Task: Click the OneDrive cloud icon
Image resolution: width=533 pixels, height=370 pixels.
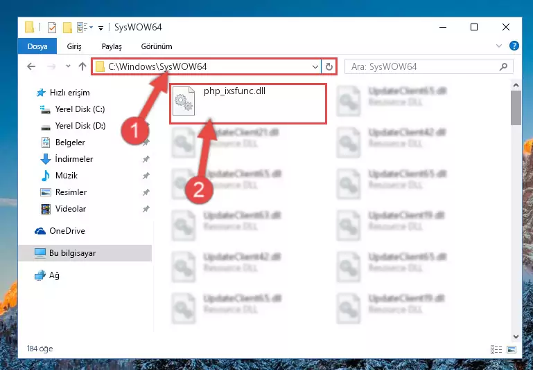Action: [40, 231]
